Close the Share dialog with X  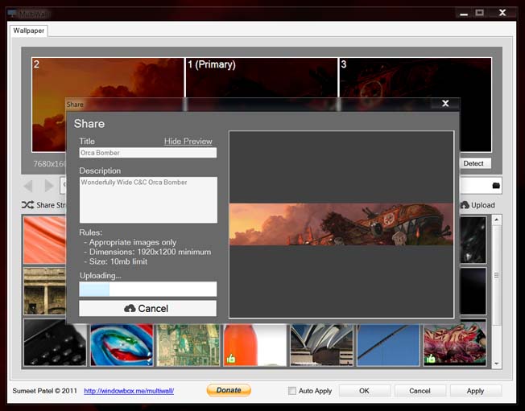pos(445,103)
